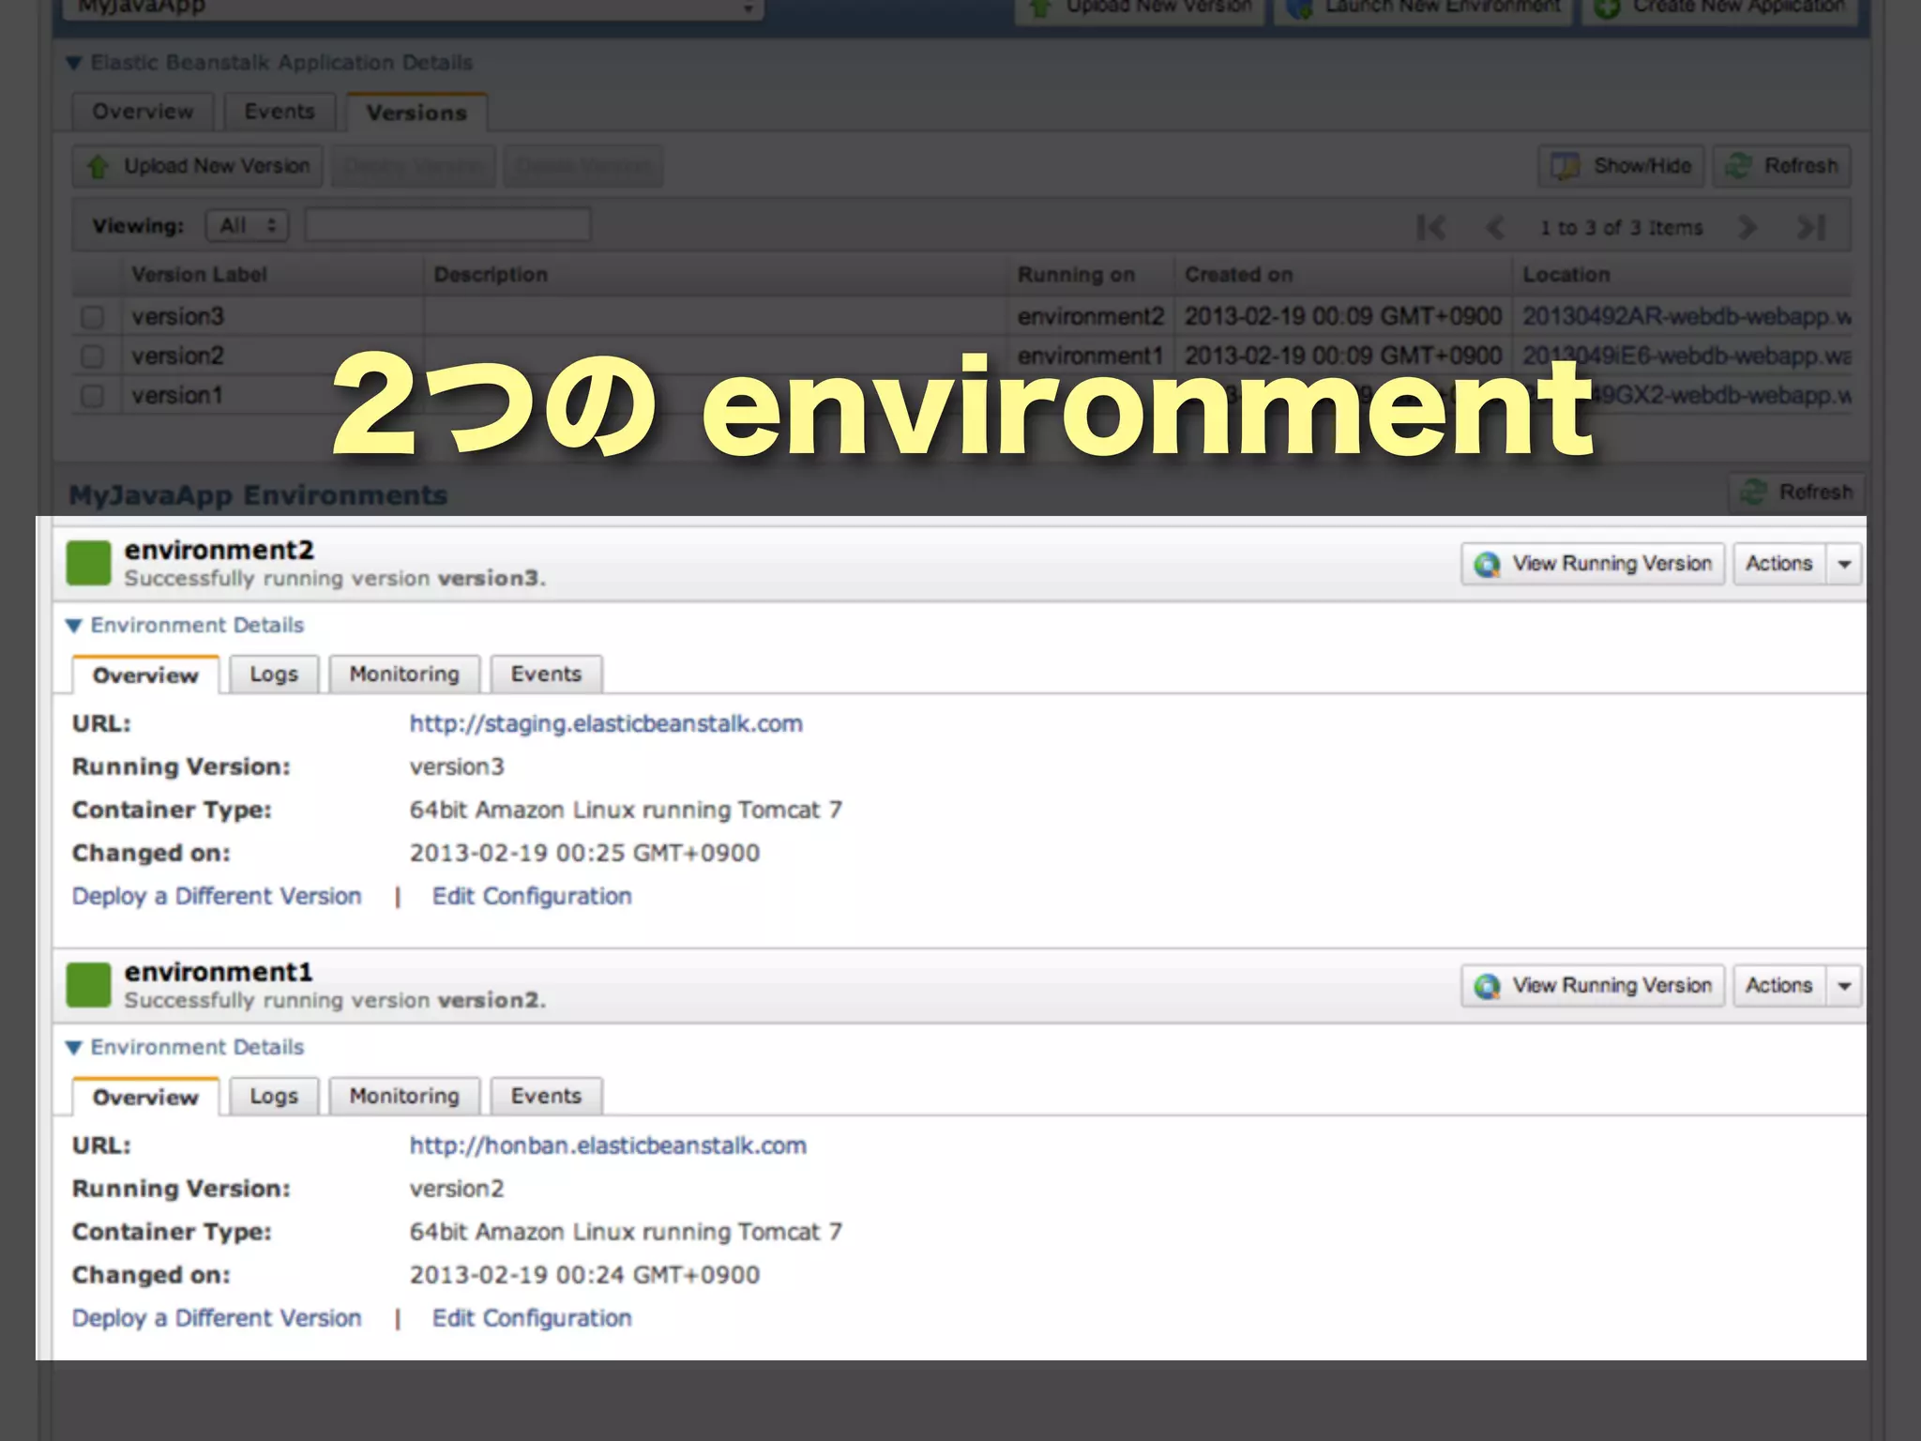The height and width of the screenshot is (1441, 1921).
Task: Open the staging.elasticbeanstalk.com URL link
Action: point(606,724)
